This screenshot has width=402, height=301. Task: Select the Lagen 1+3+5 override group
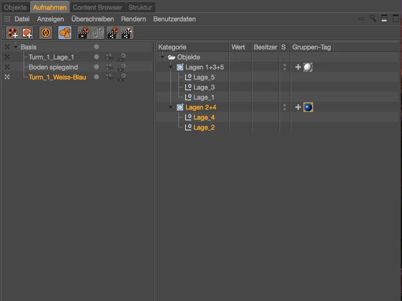205,67
